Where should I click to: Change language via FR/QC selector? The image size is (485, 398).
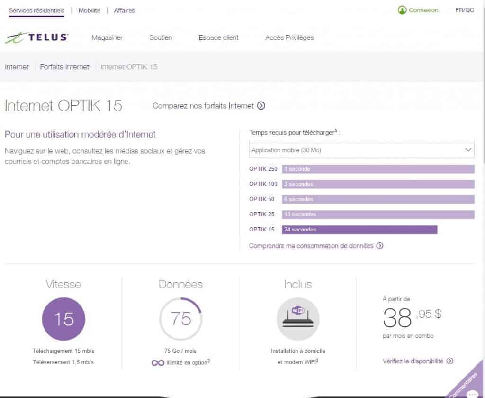pyautogui.click(x=465, y=10)
